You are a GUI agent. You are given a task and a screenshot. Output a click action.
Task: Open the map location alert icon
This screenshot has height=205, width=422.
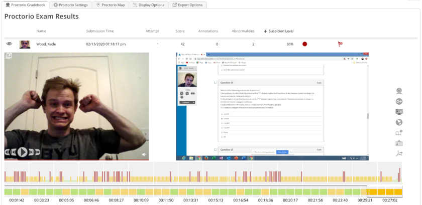(x=399, y=133)
